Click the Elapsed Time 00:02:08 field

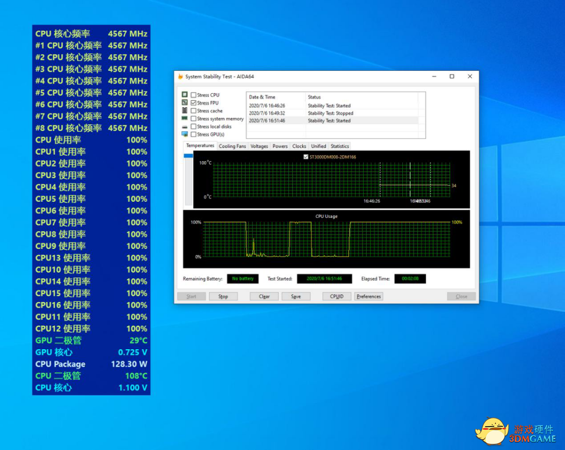(x=410, y=279)
